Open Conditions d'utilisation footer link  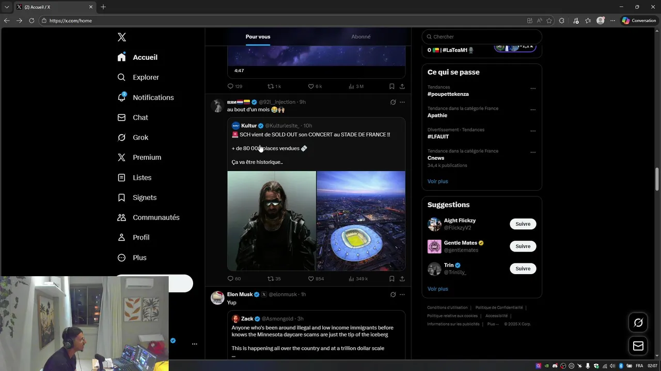coord(447,308)
